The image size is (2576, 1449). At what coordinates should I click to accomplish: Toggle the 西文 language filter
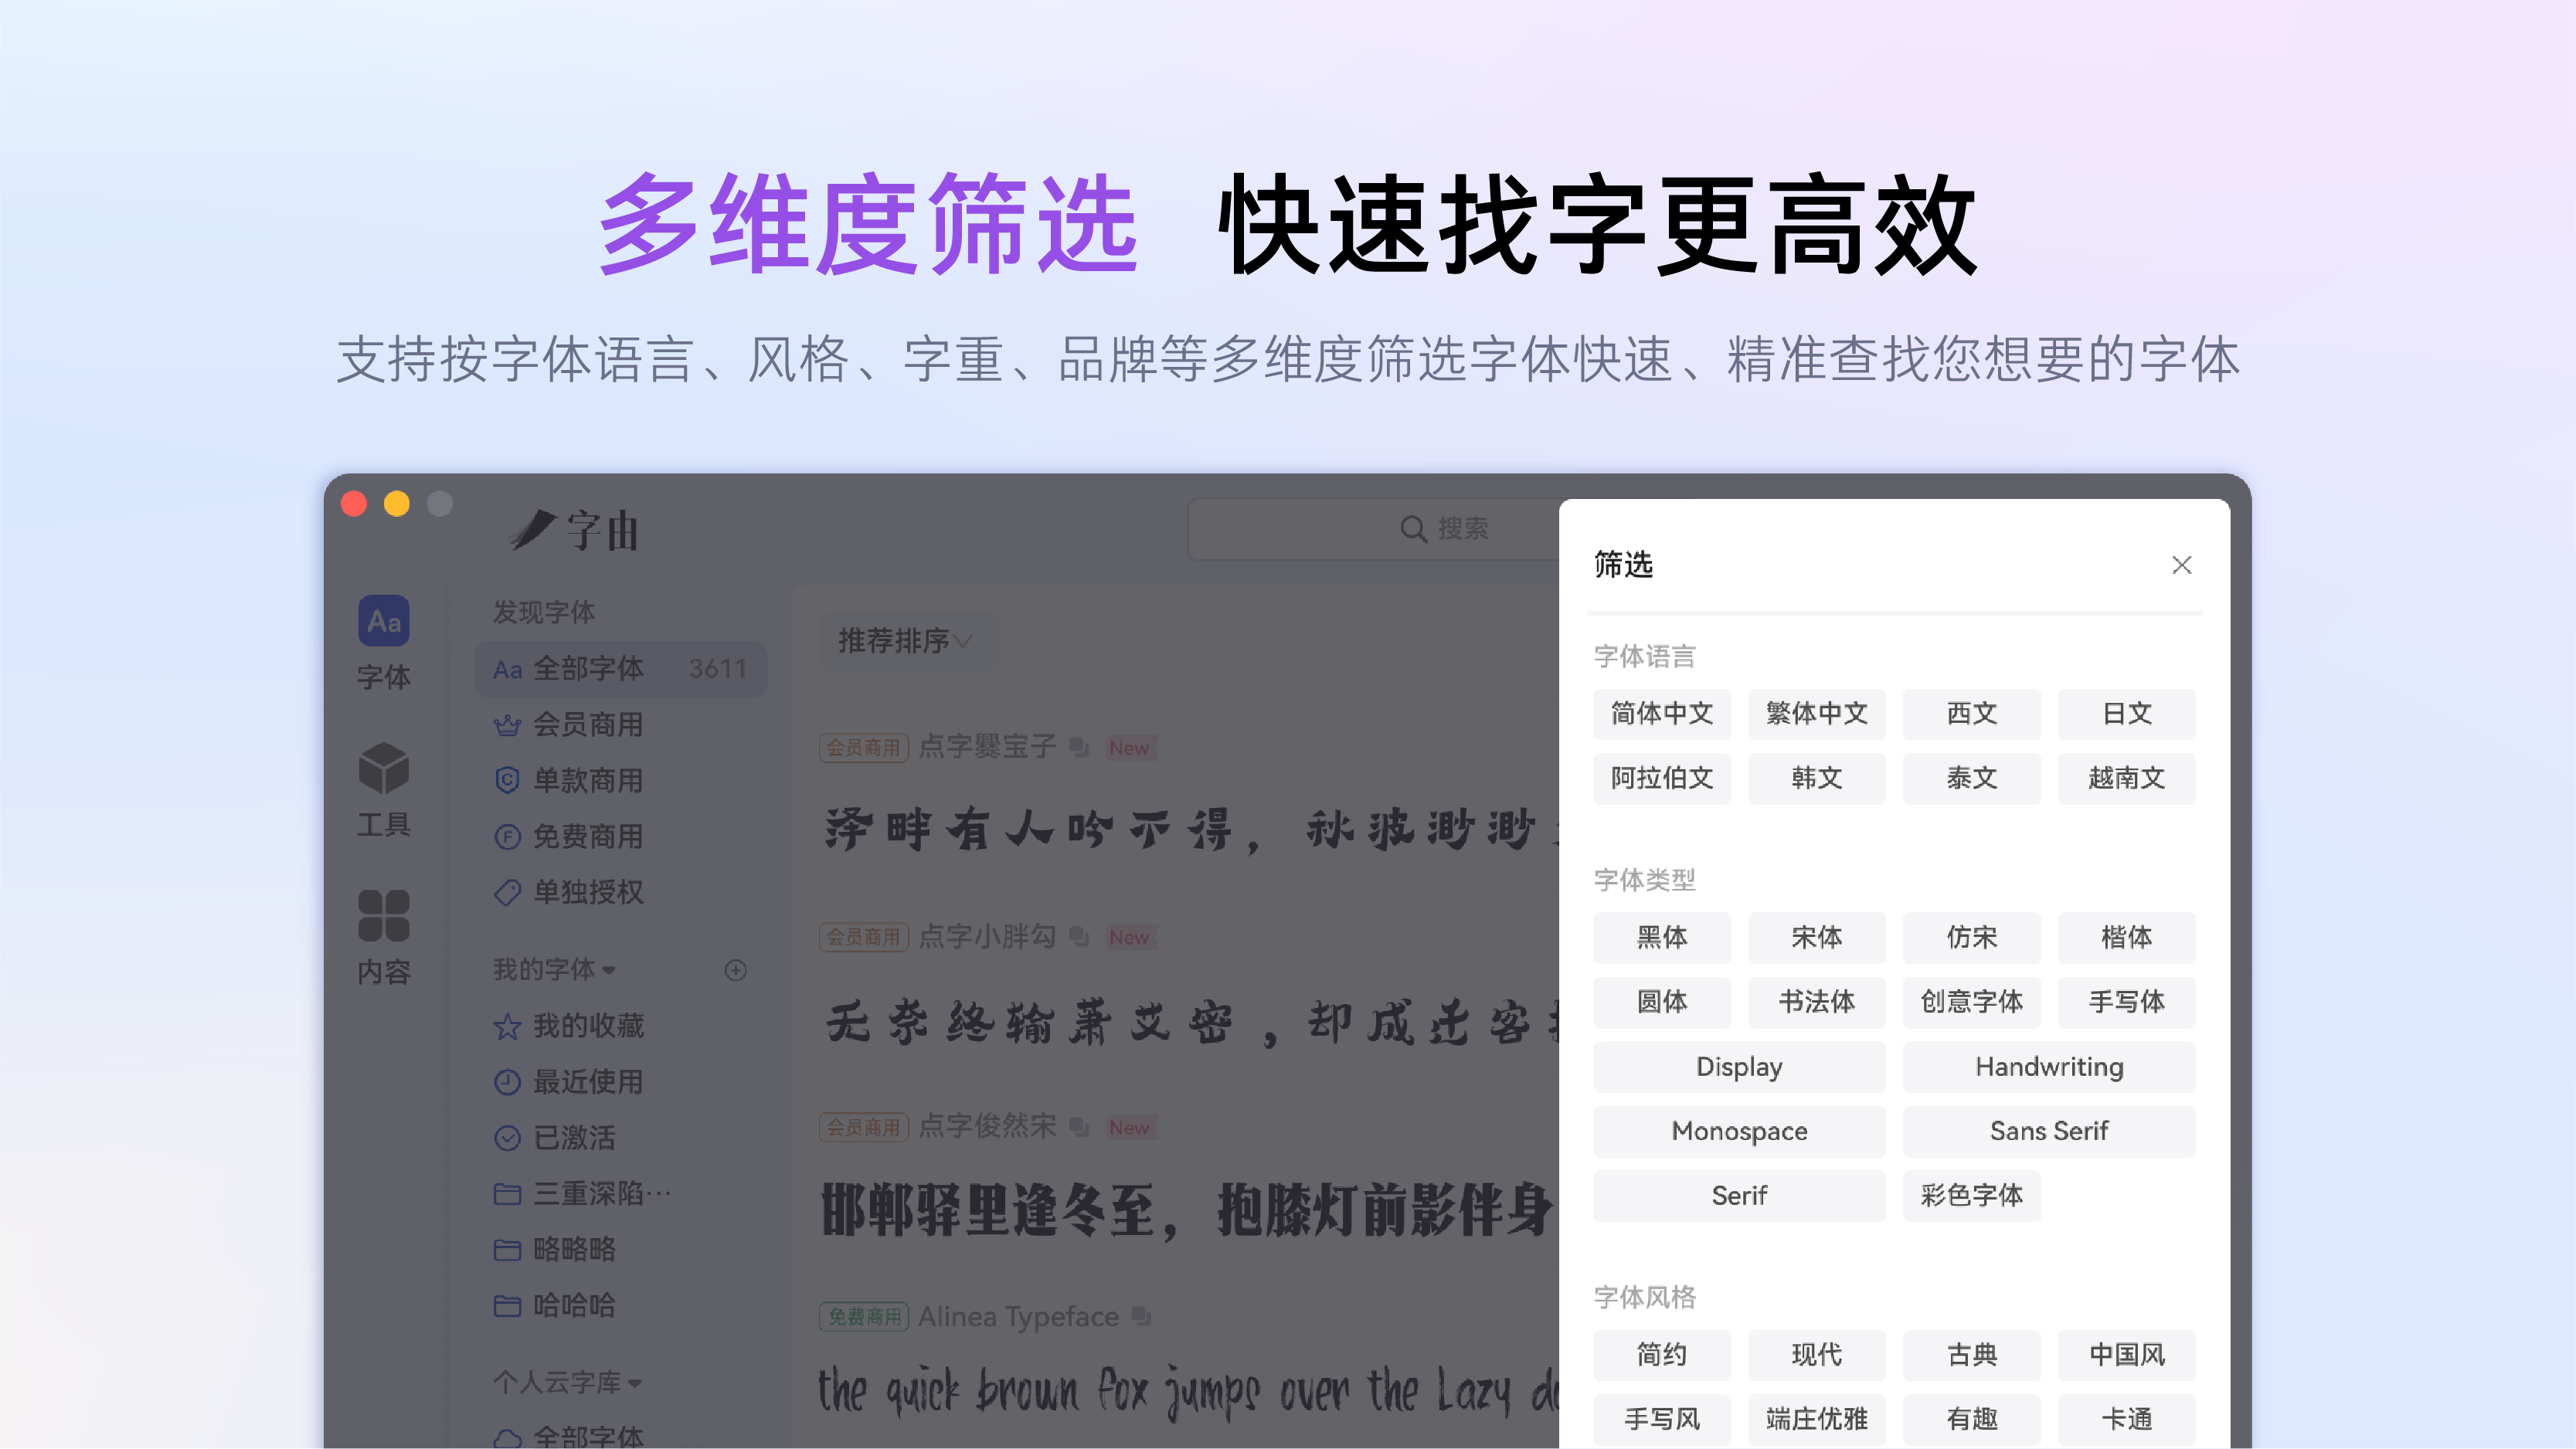pos(1971,714)
